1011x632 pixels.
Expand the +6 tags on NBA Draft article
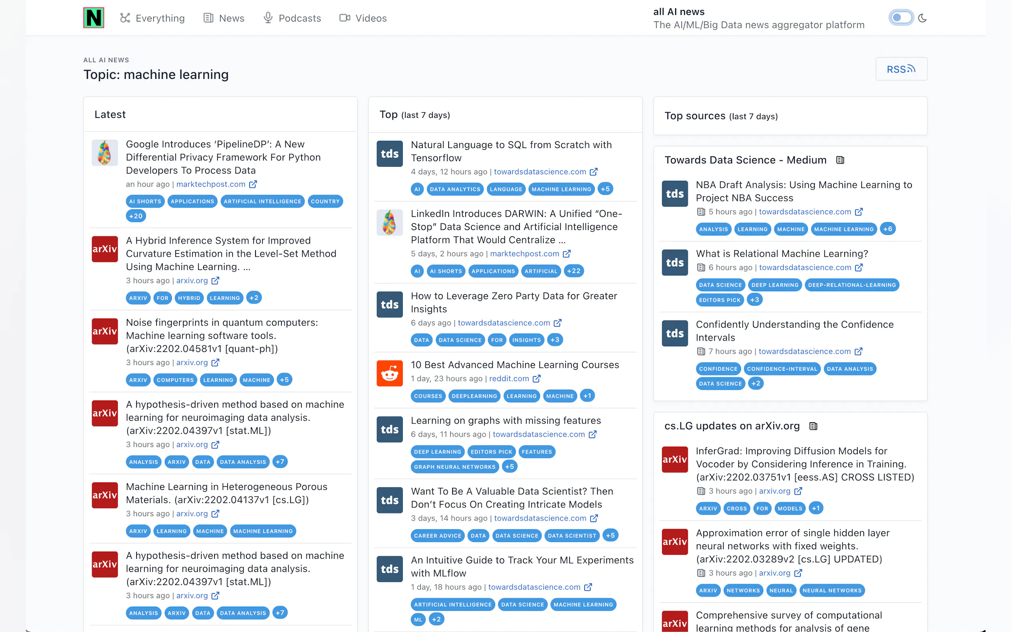click(887, 229)
